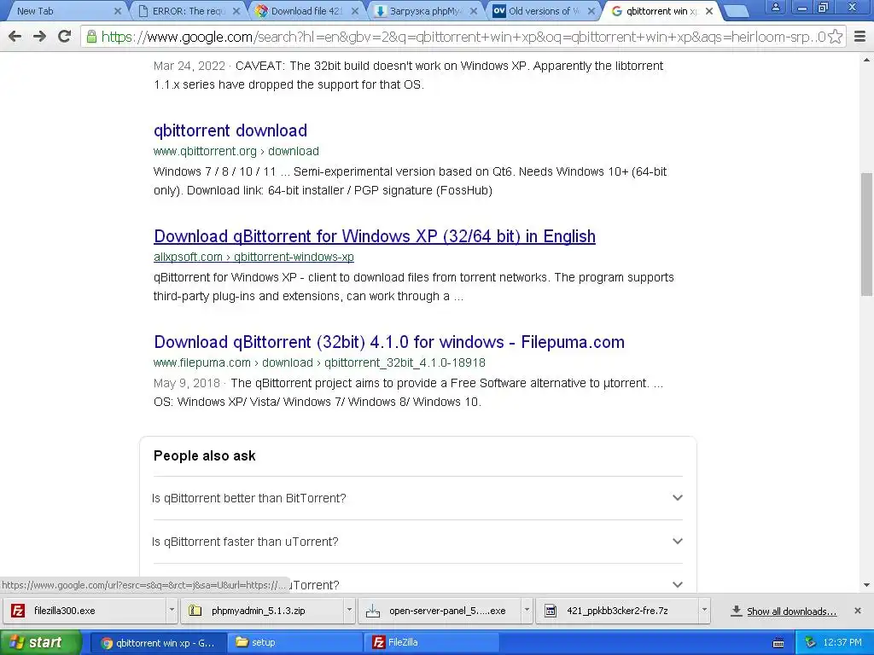Click Show all downloads link
874x655 pixels.
tap(791, 612)
